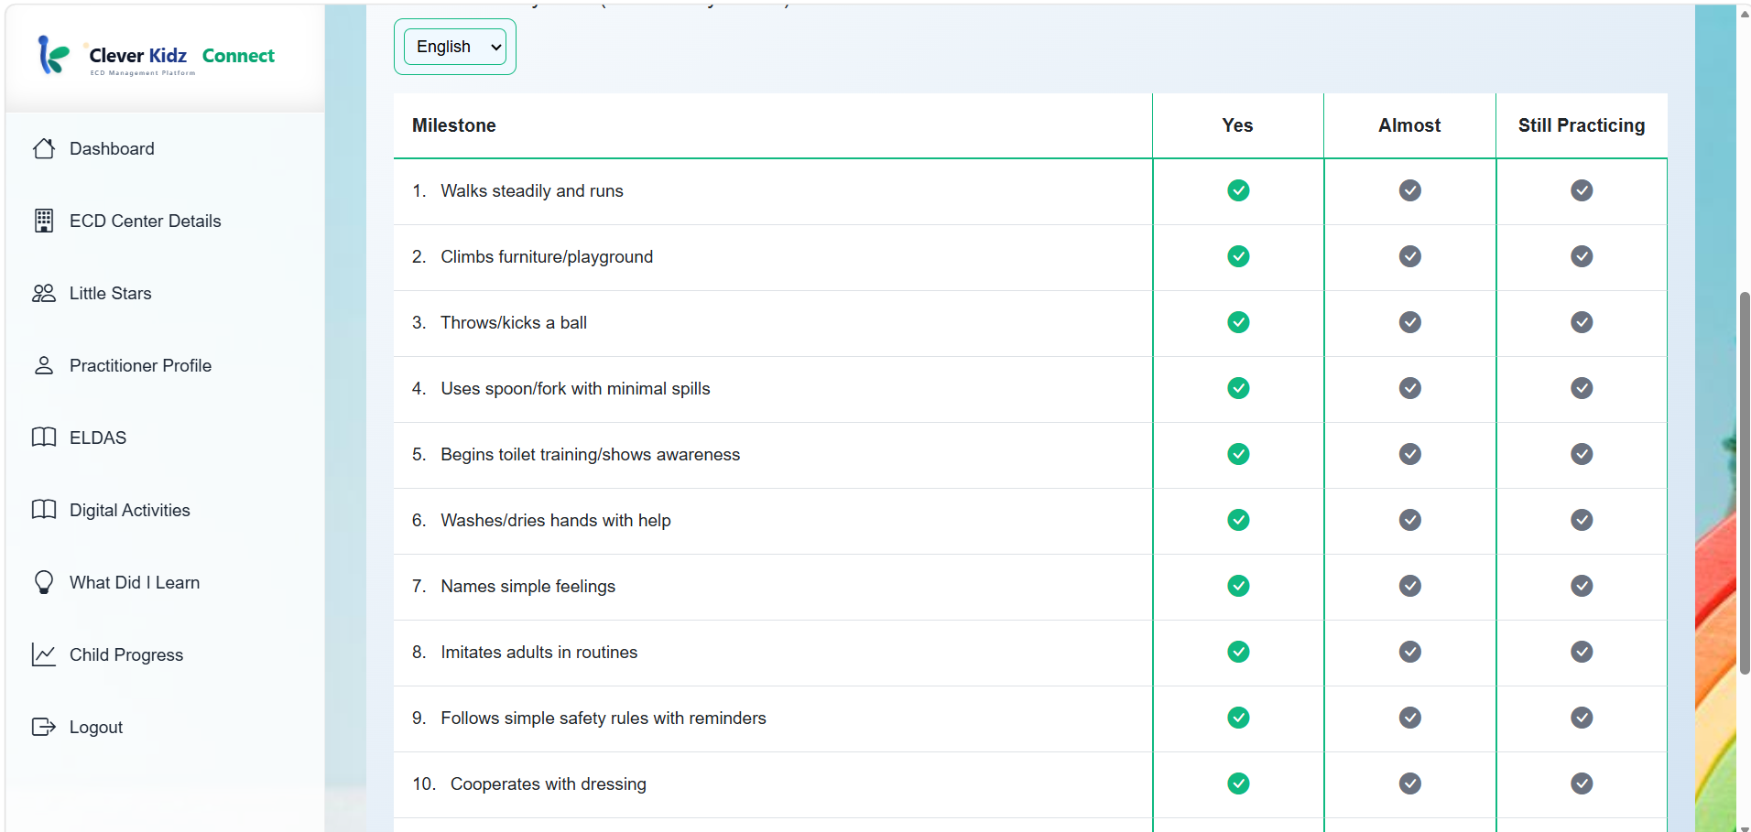
Task: Click 'Walks steadily and runs' milestone text
Action: pyautogui.click(x=532, y=190)
